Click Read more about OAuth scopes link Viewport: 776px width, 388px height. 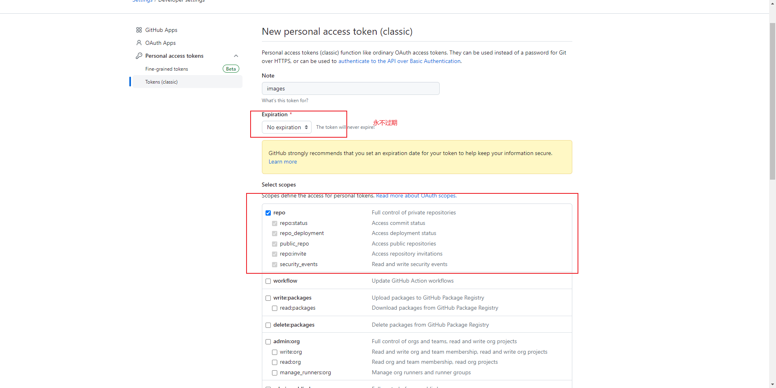[x=416, y=196]
